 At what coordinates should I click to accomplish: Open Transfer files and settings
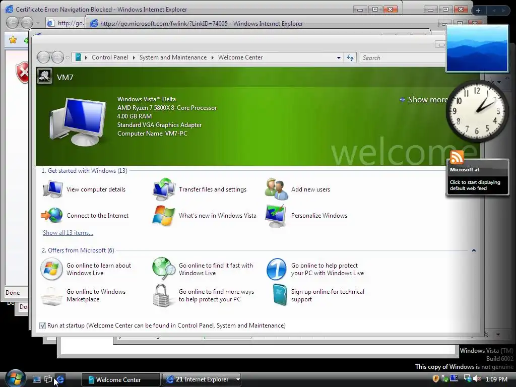pos(200,189)
